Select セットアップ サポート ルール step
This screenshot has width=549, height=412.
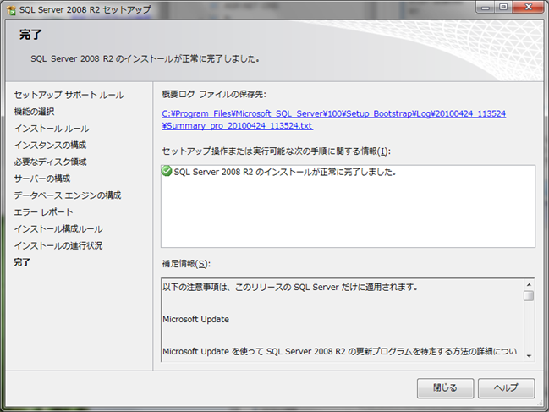click(69, 95)
